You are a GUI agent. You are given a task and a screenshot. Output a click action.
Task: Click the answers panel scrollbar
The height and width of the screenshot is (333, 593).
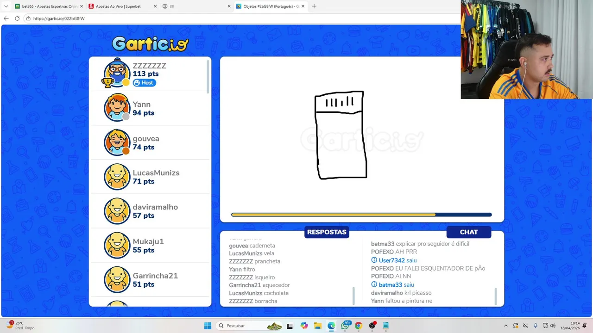(x=354, y=296)
